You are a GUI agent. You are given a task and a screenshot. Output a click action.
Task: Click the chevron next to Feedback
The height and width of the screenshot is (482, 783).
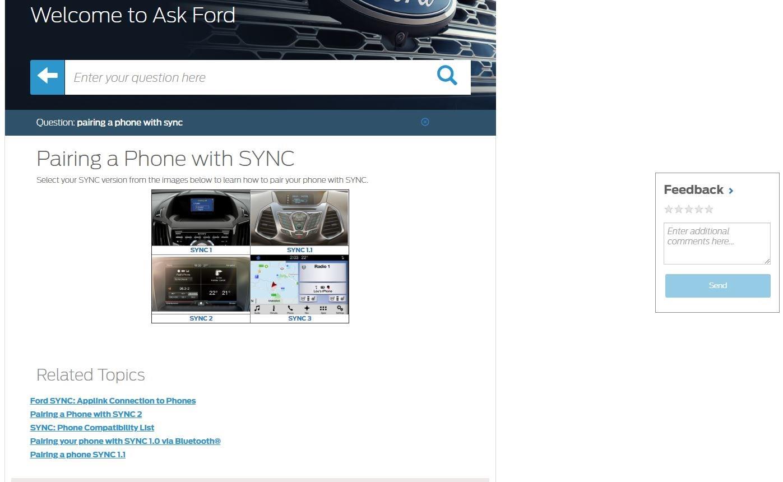[x=731, y=191]
